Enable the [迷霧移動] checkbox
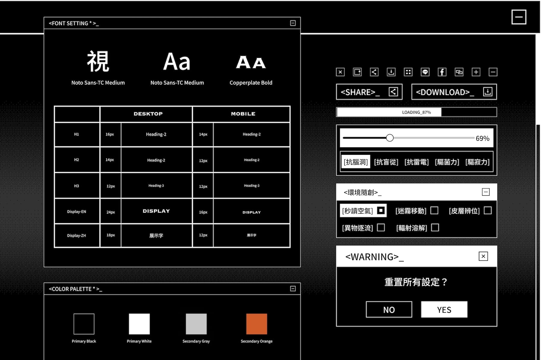541x360 pixels. [x=434, y=211]
